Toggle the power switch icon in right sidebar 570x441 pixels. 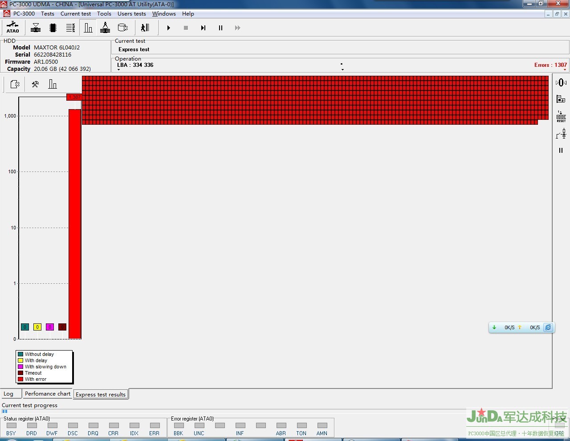pos(561,134)
